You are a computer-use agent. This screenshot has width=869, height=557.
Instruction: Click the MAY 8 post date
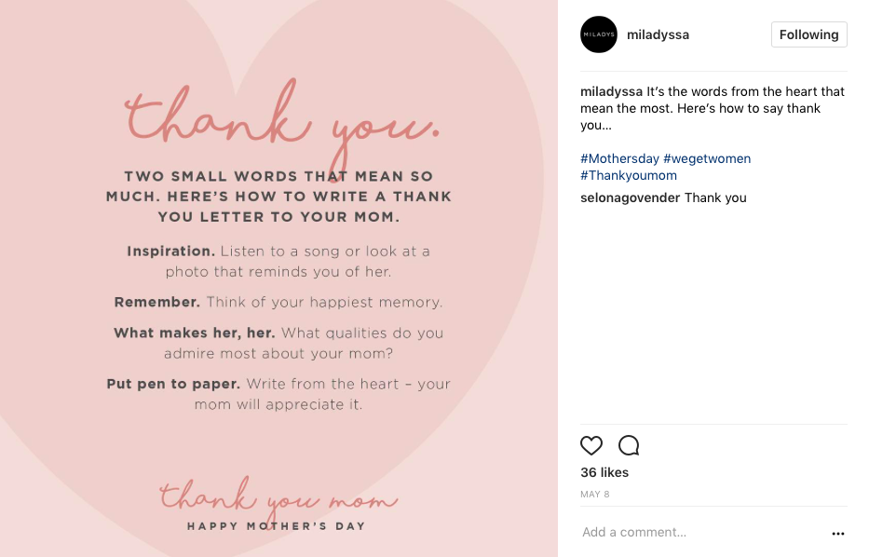[594, 494]
